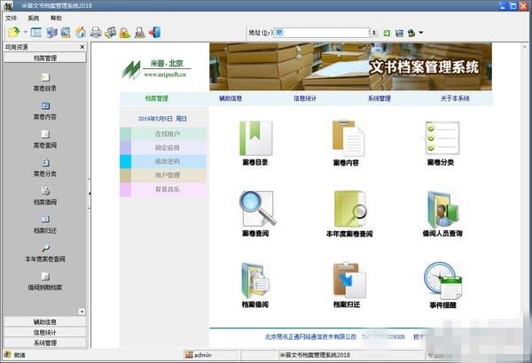Click the user with lock toolbar icon

tap(139, 33)
